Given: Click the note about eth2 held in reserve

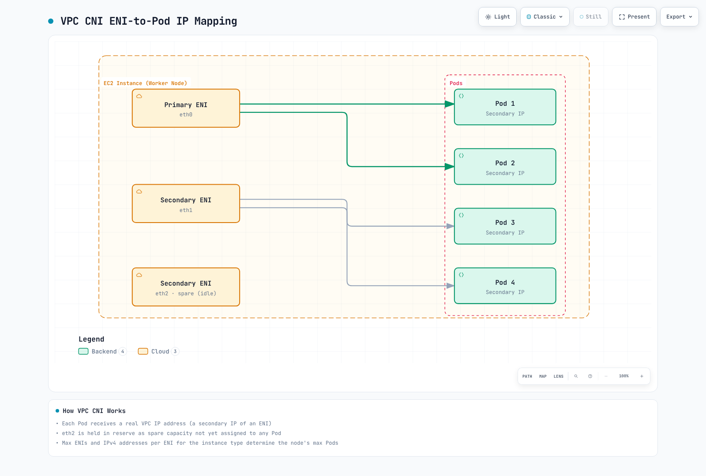Looking at the screenshot, I should [x=172, y=433].
